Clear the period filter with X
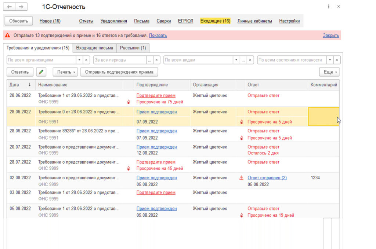The image size is (376, 249). [x=156, y=60]
